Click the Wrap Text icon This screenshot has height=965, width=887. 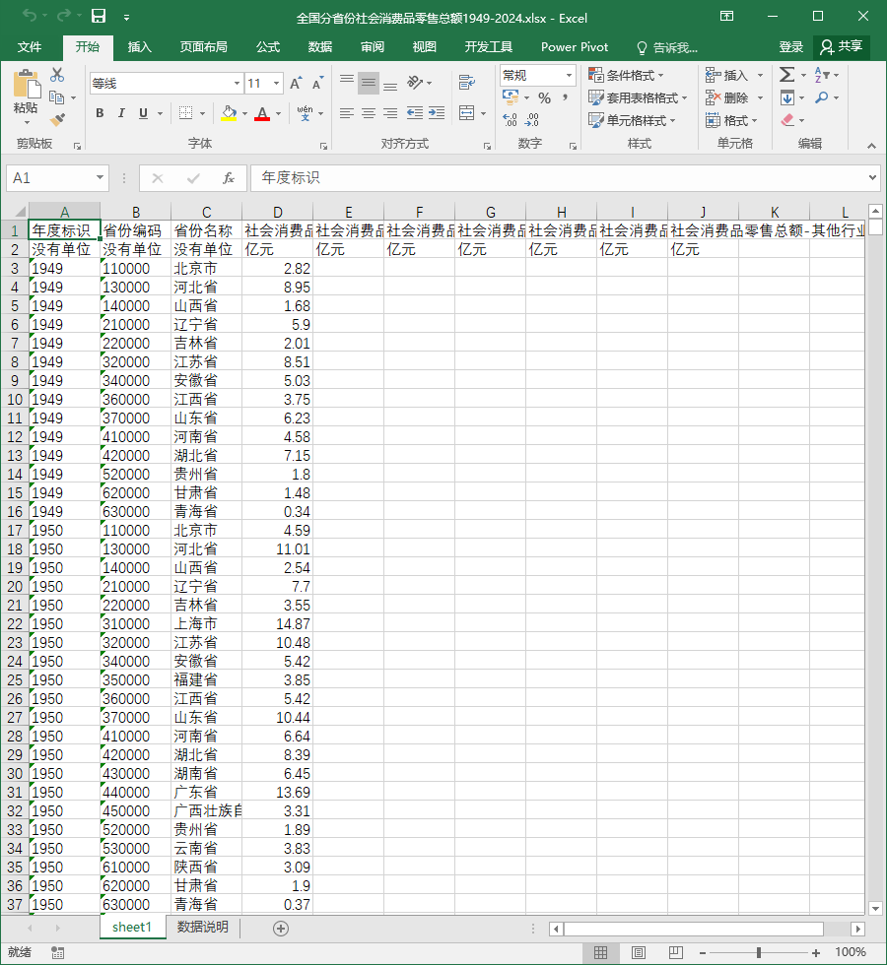[x=467, y=82]
